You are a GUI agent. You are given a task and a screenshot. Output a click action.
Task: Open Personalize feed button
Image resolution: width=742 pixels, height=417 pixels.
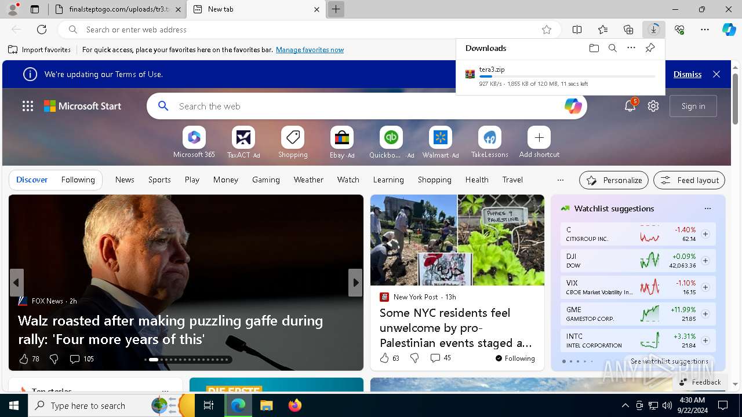(x=614, y=180)
